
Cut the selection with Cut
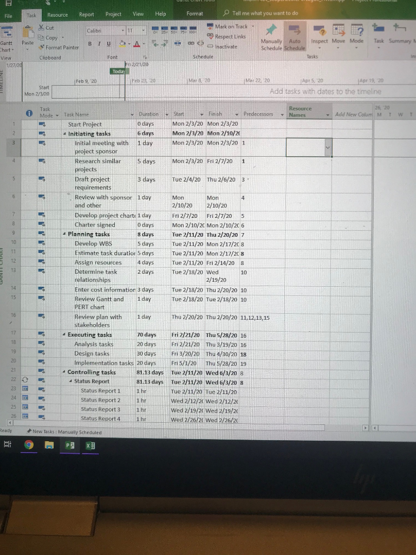pyautogui.click(x=47, y=28)
